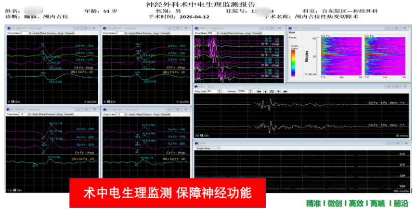Select the C4'-Fz 71% EEG trace label

click(386, 125)
